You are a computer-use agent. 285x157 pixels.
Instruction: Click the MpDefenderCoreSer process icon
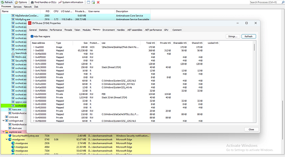point(13,15)
